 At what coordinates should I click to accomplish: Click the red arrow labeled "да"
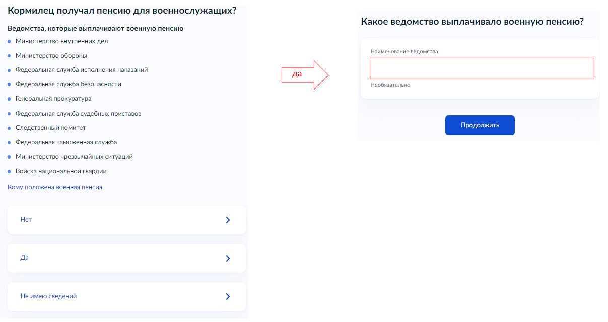[305, 75]
